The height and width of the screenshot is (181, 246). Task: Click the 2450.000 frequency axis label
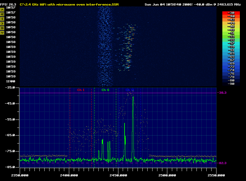(118, 175)
